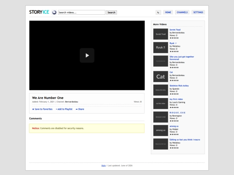The image size is (234, 175).
Task: Click the 'Editing so fast' video thumbnail
Action: point(161,144)
